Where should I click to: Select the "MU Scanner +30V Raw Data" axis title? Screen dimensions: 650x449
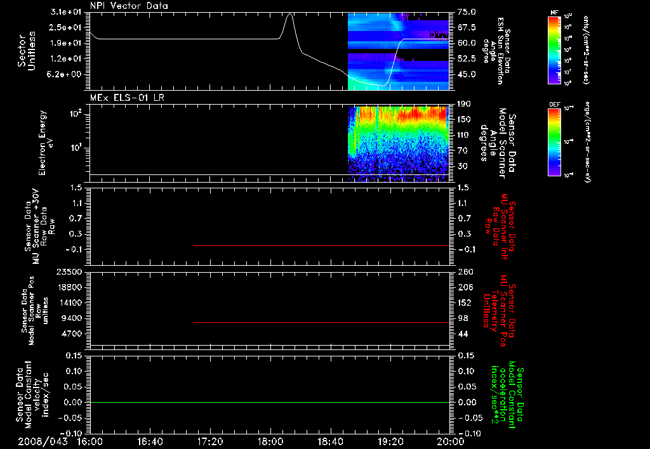pos(39,226)
